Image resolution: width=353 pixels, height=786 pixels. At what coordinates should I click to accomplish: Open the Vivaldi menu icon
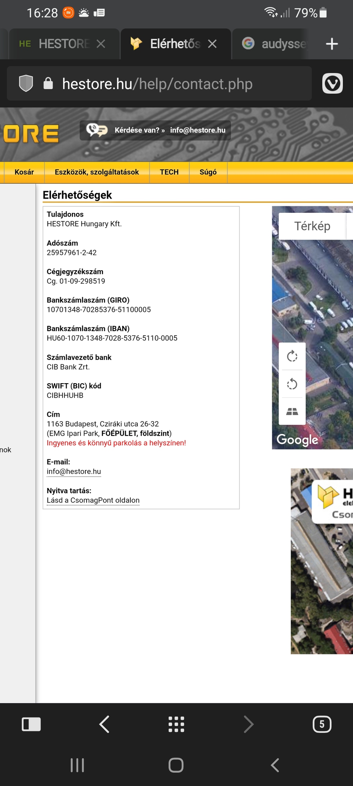pos(332,84)
